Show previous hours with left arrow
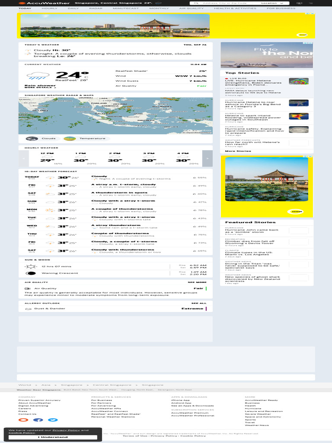This screenshot has width=332, height=443. click(24, 158)
